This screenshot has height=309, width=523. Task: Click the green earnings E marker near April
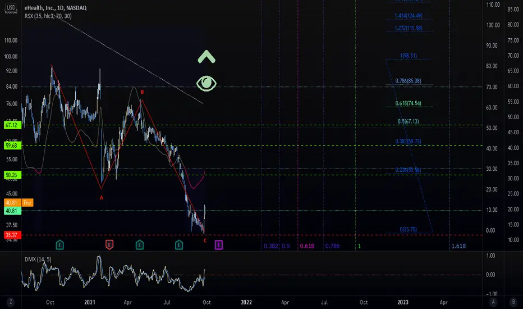tap(140, 245)
